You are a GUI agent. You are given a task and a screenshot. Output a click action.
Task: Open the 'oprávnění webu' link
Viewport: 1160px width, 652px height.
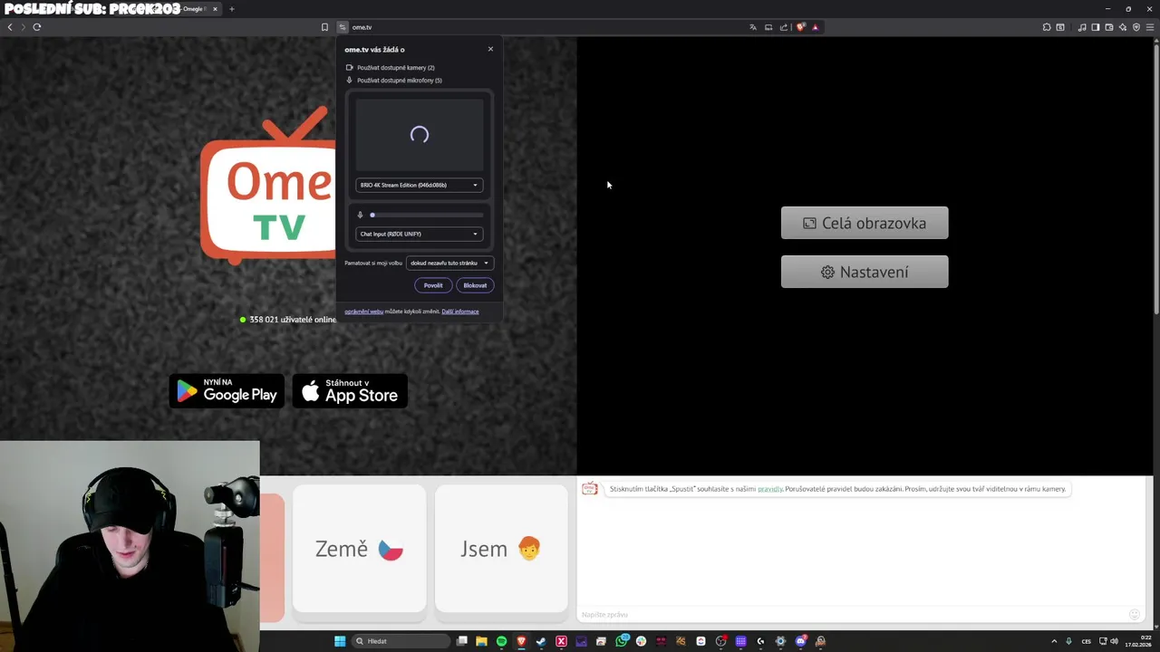coord(363,312)
